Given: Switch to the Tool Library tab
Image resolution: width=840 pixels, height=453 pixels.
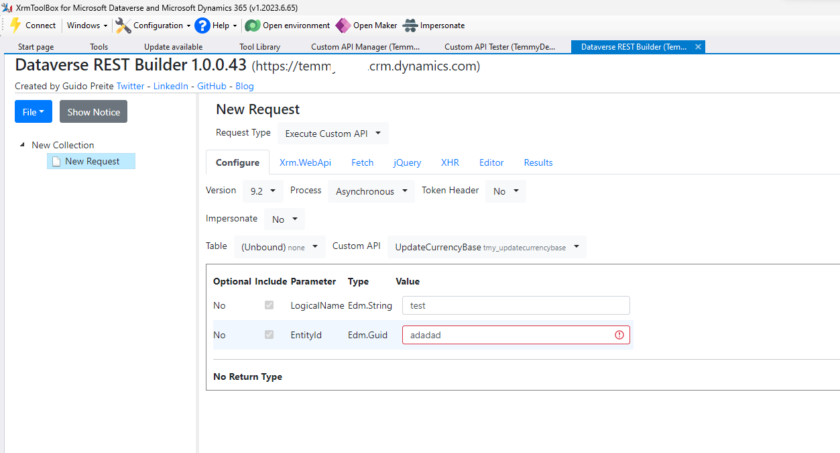Looking at the screenshot, I should click(260, 47).
